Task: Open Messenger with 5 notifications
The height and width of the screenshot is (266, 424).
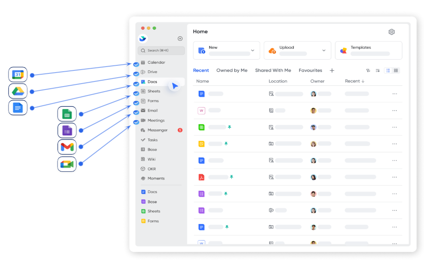Action: (x=161, y=130)
